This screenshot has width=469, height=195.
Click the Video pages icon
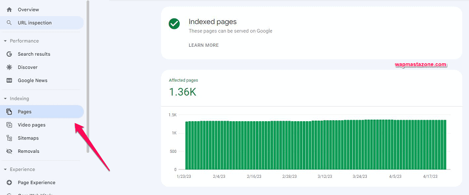[x=9, y=125]
